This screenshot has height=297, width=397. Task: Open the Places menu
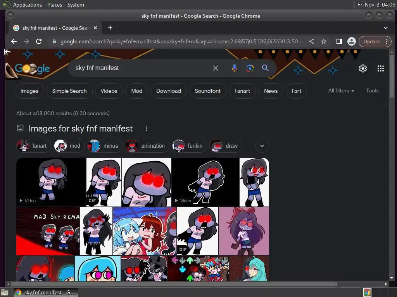(55, 5)
